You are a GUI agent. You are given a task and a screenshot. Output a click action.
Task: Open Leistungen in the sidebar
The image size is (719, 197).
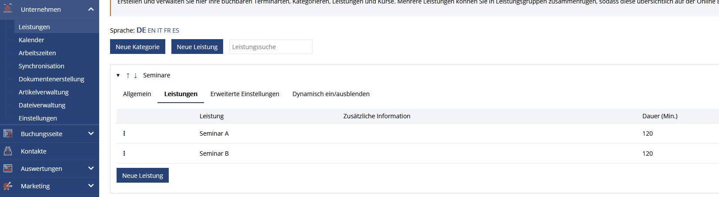coord(57,27)
